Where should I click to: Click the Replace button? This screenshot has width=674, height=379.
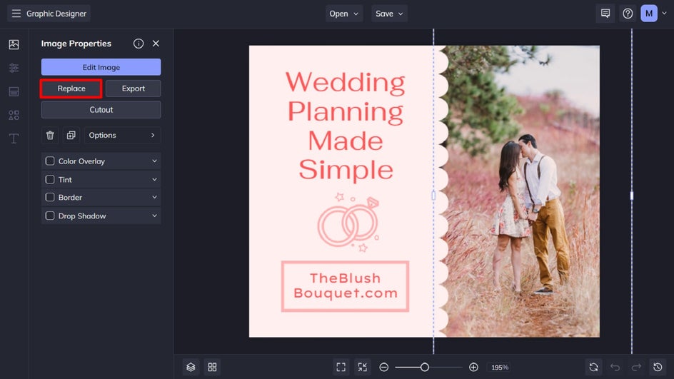click(x=71, y=89)
